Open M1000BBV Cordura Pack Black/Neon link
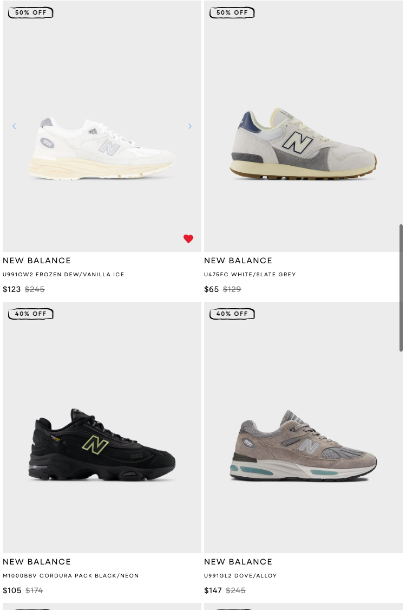 [71, 575]
